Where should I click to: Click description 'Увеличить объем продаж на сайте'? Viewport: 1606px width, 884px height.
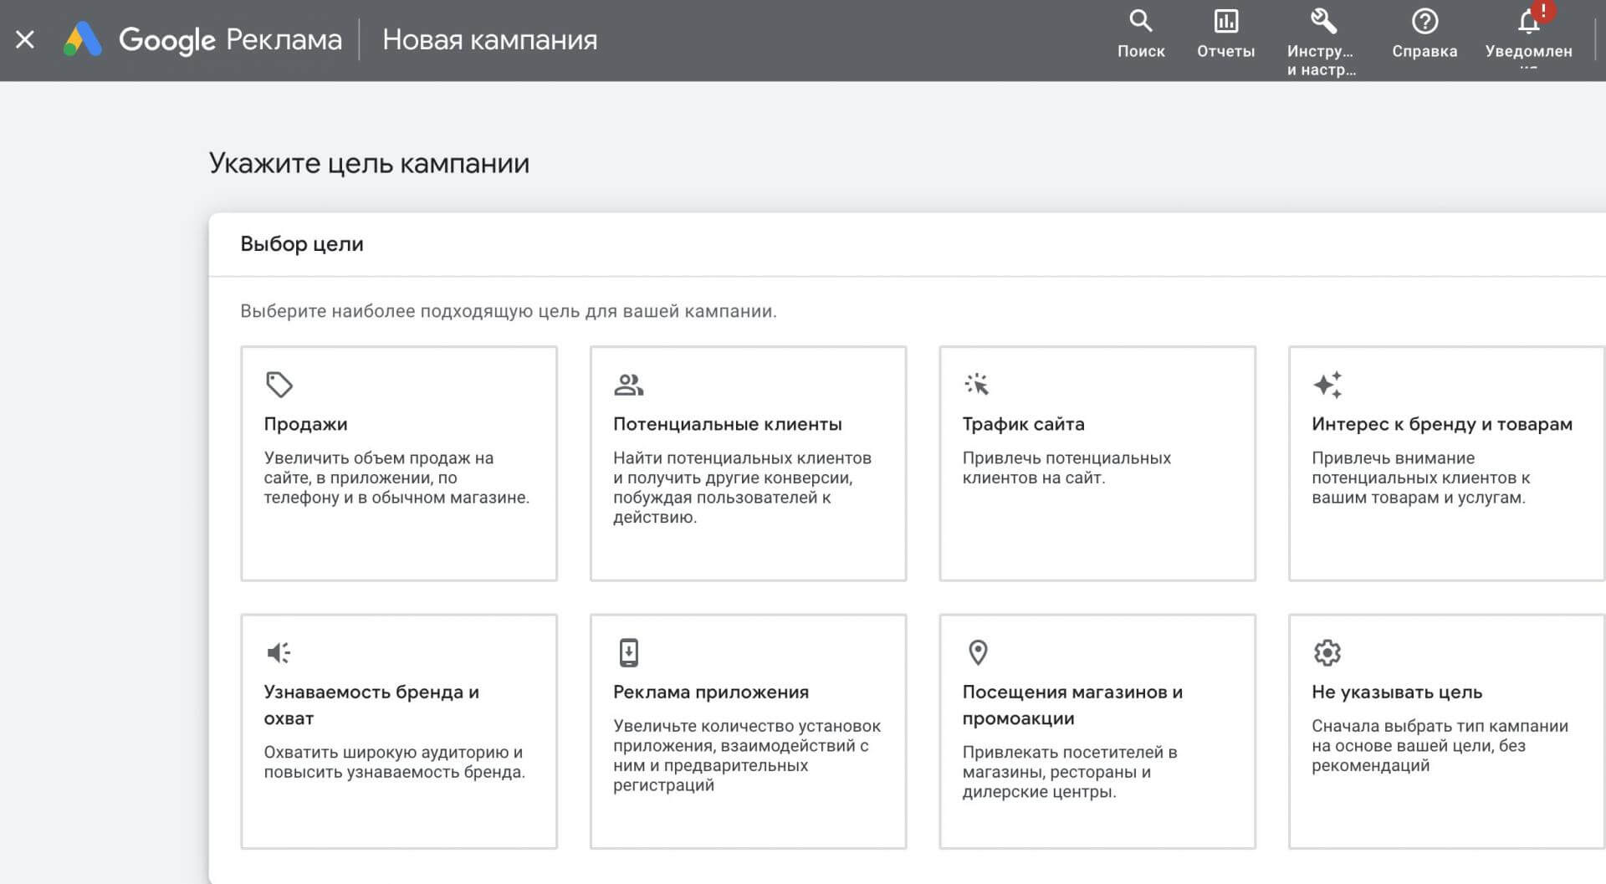396,478
